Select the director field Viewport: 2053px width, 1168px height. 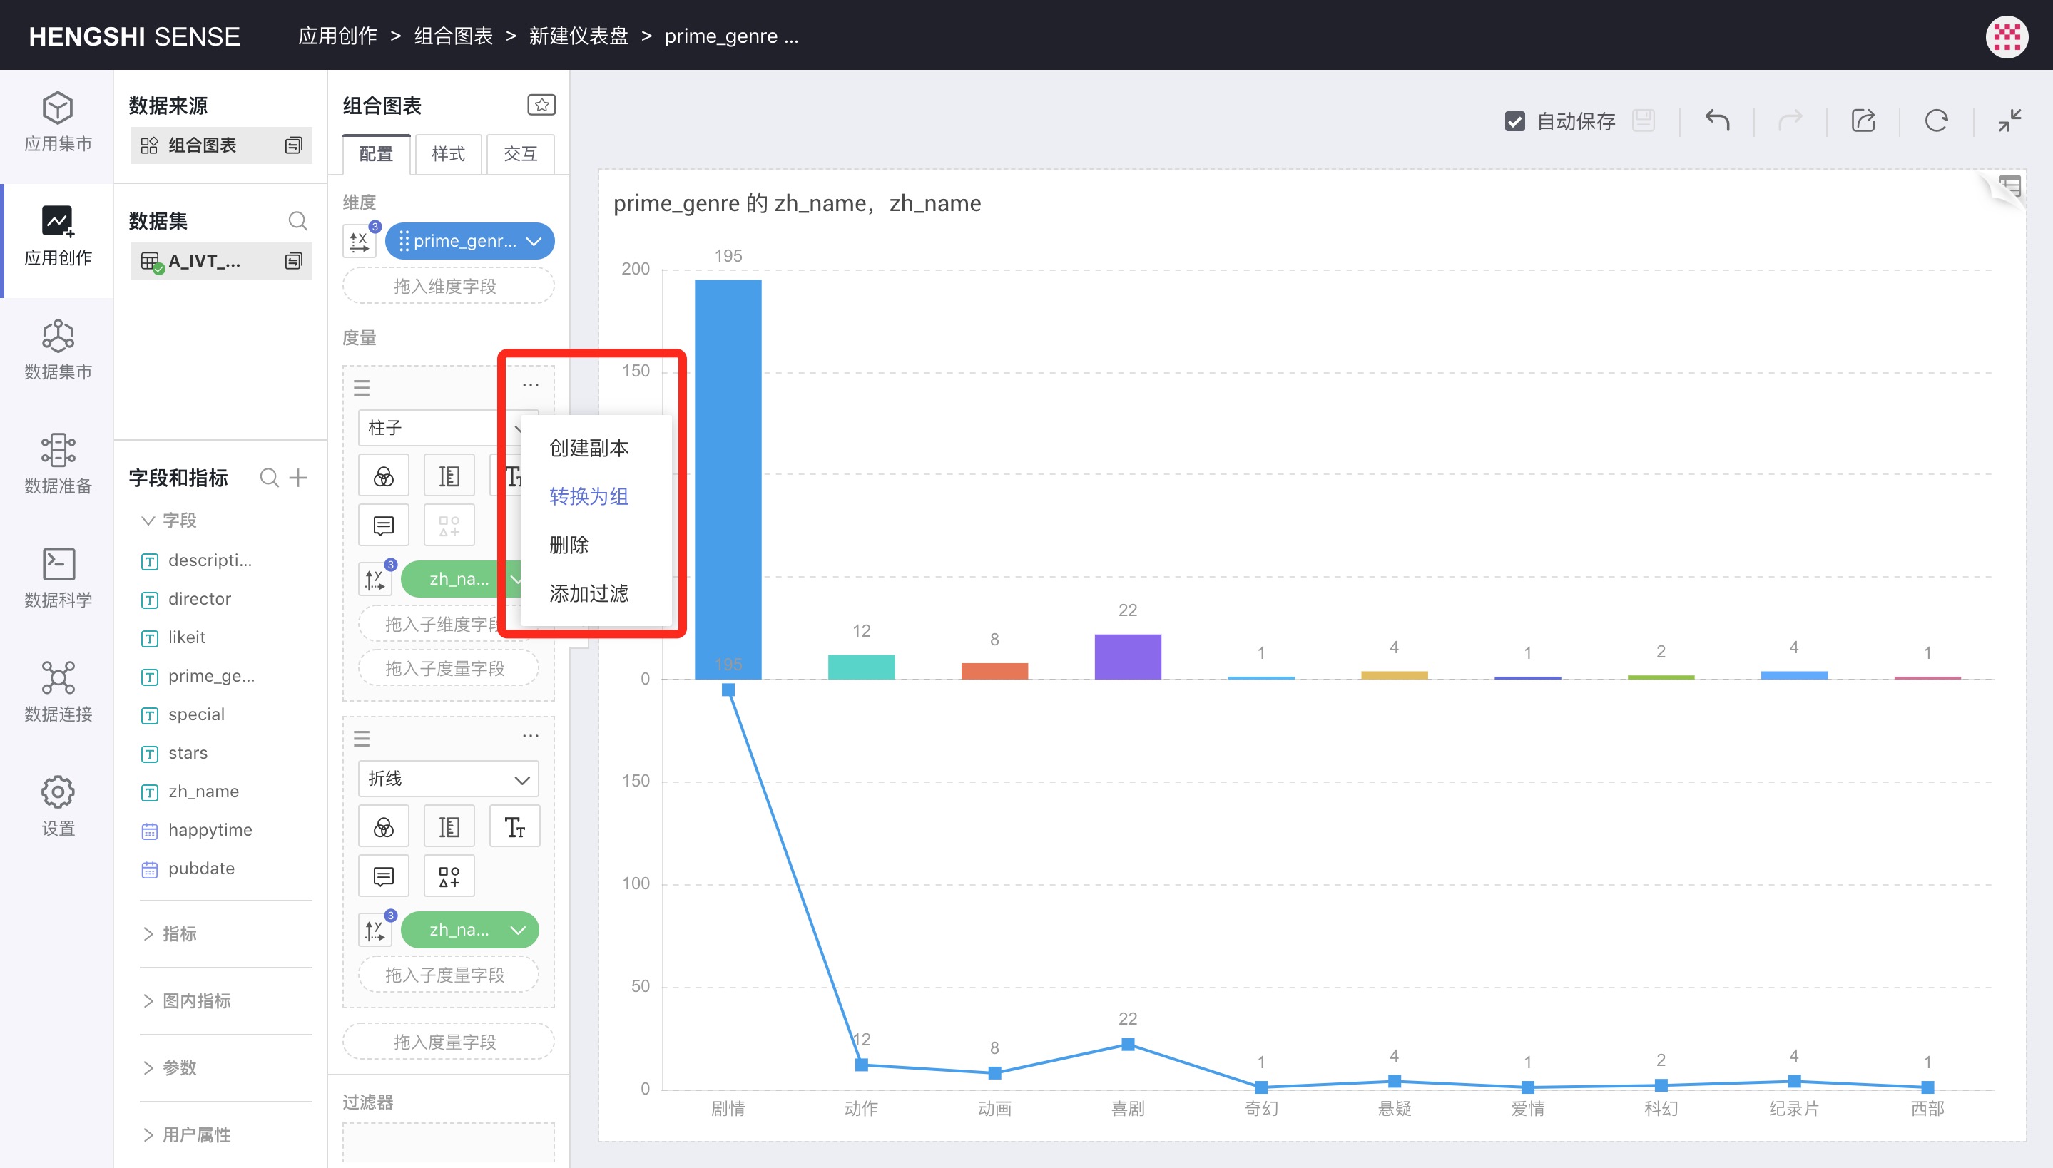(x=199, y=599)
